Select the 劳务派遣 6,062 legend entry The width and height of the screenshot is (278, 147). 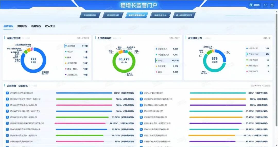(x=167, y=66)
